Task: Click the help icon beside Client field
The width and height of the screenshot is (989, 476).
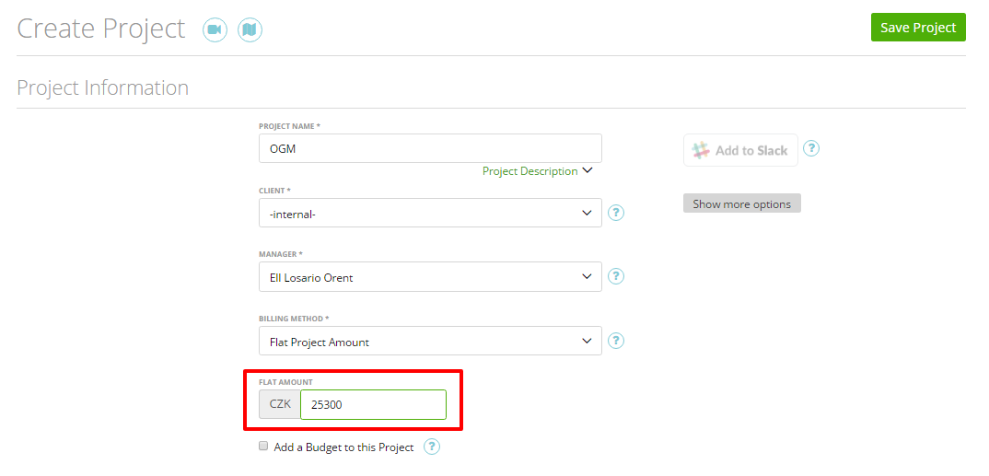Action: coord(616,213)
